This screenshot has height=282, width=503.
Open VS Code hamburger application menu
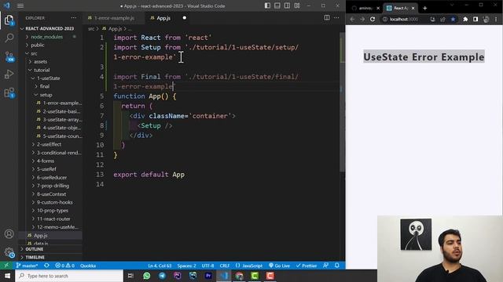[x=20, y=5]
